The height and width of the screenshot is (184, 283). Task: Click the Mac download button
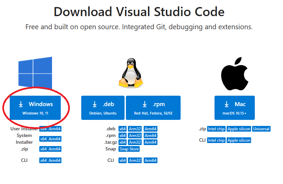pyautogui.click(x=235, y=108)
